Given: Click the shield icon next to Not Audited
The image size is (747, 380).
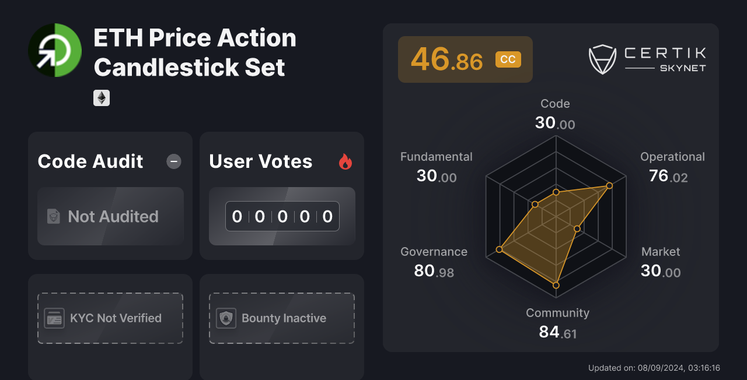Looking at the screenshot, I should (53, 216).
